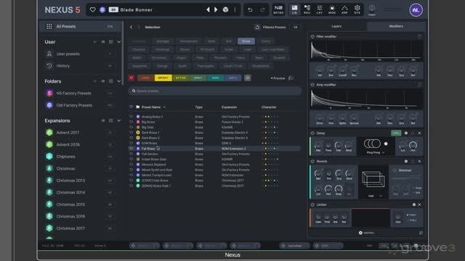Toggle the Limiter effect power button
465x261 pixels.
pyautogui.click(x=312, y=204)
